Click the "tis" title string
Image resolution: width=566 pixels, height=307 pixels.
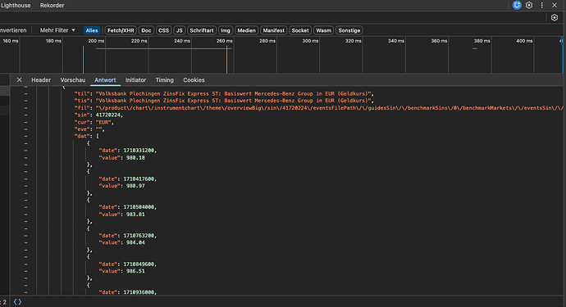(233, 101)
